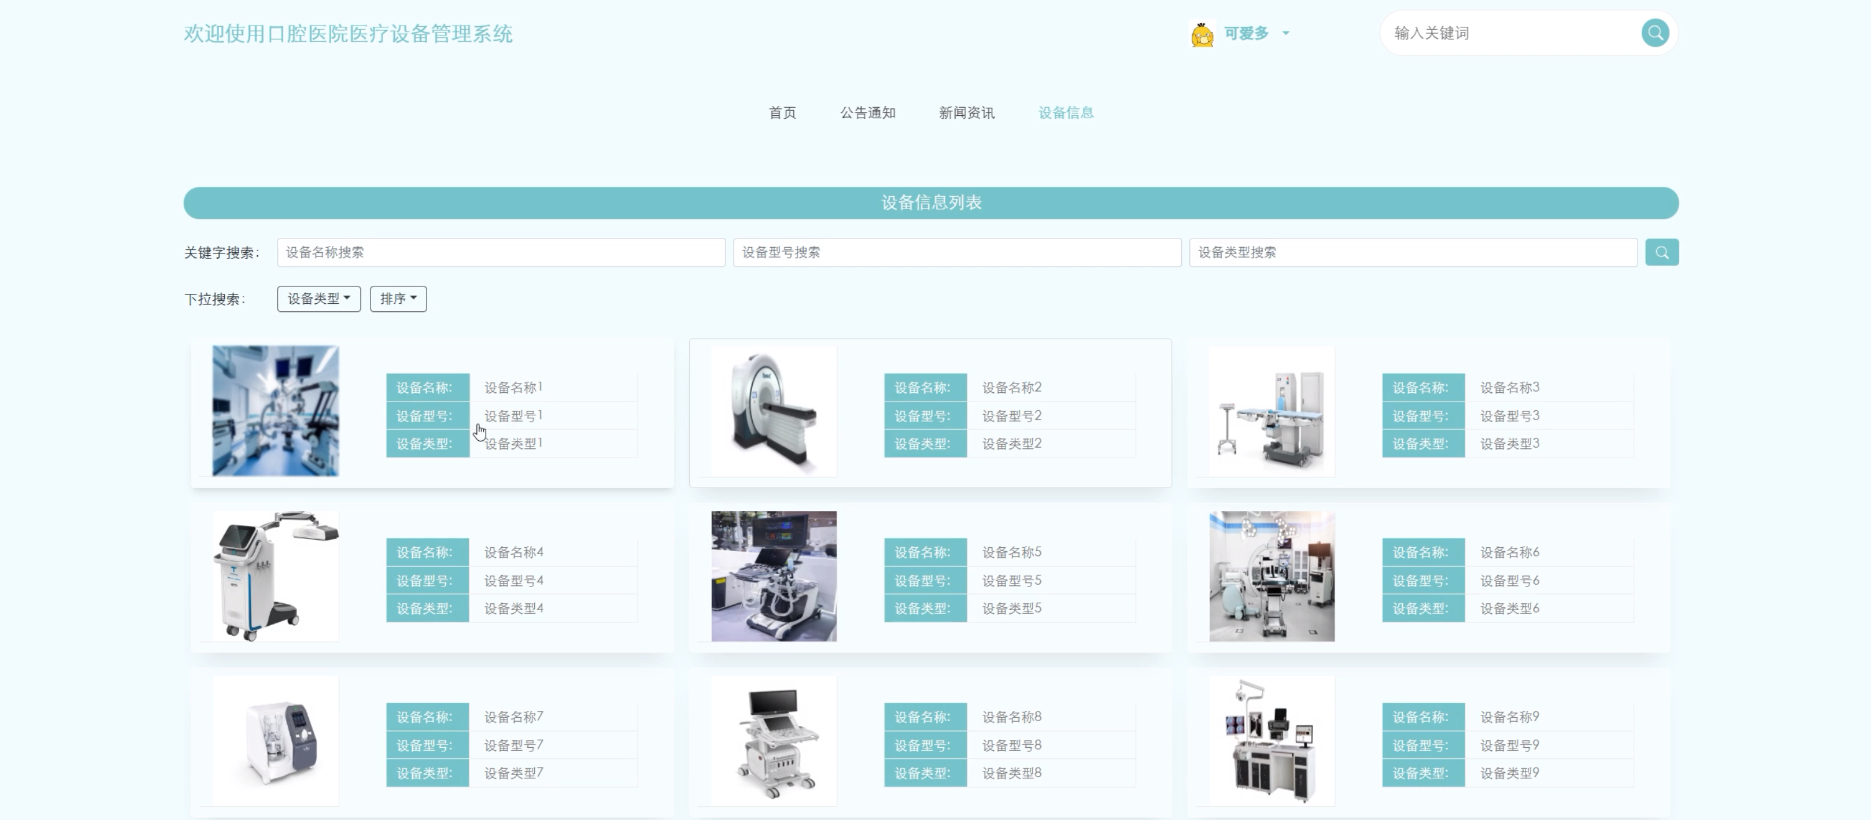
Task: Open the treatment table image for 设备名称3
Action: (1271, 411)
